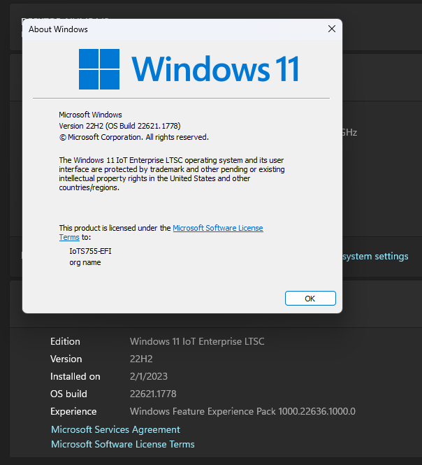Open Microsoft Software License link in dialog
This screenshot has height=465, width=422.
tap(218, 228)
